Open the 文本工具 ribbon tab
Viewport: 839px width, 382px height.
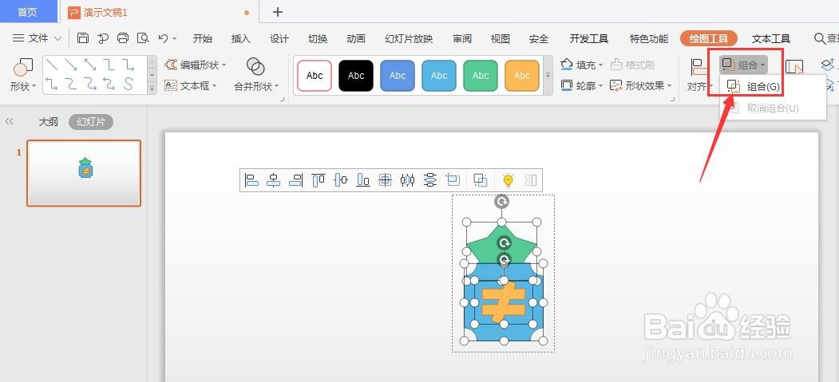(771, 38)
